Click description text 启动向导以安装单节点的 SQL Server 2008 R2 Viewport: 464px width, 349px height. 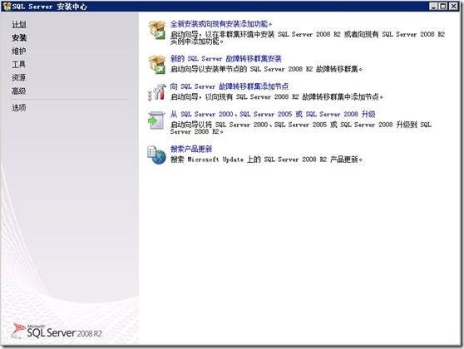266,69
